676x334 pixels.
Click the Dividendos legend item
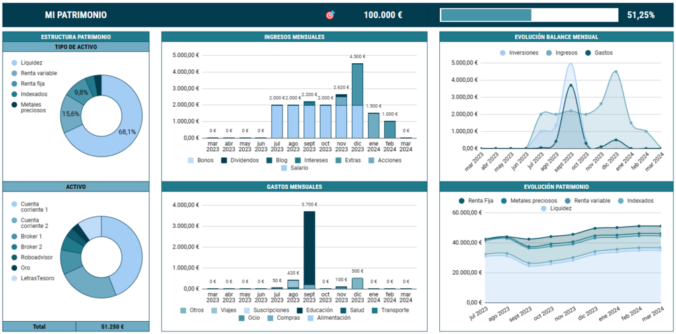(239, 161)
